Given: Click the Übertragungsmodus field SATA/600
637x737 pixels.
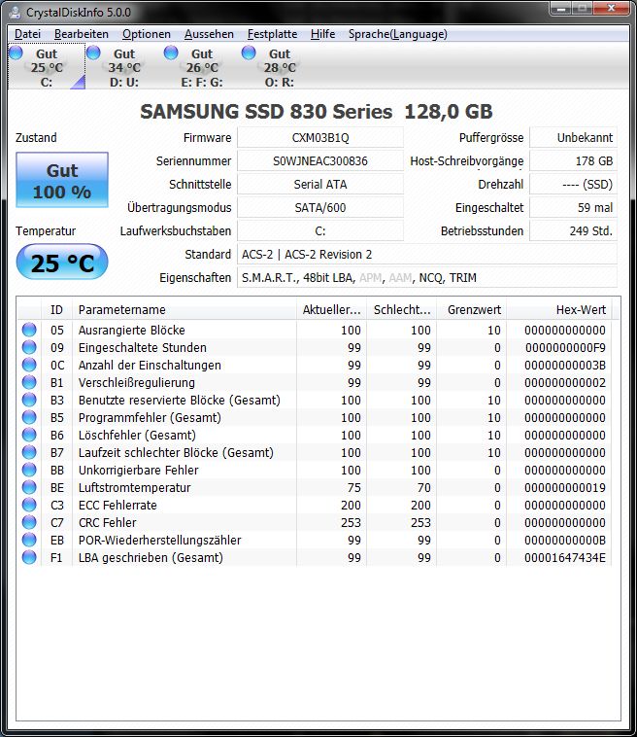Looking at the screenshot, I should (x=320, y=208).
